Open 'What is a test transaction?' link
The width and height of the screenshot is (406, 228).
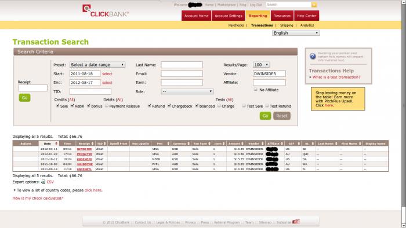pyautogui.click(x=336, y=77)
